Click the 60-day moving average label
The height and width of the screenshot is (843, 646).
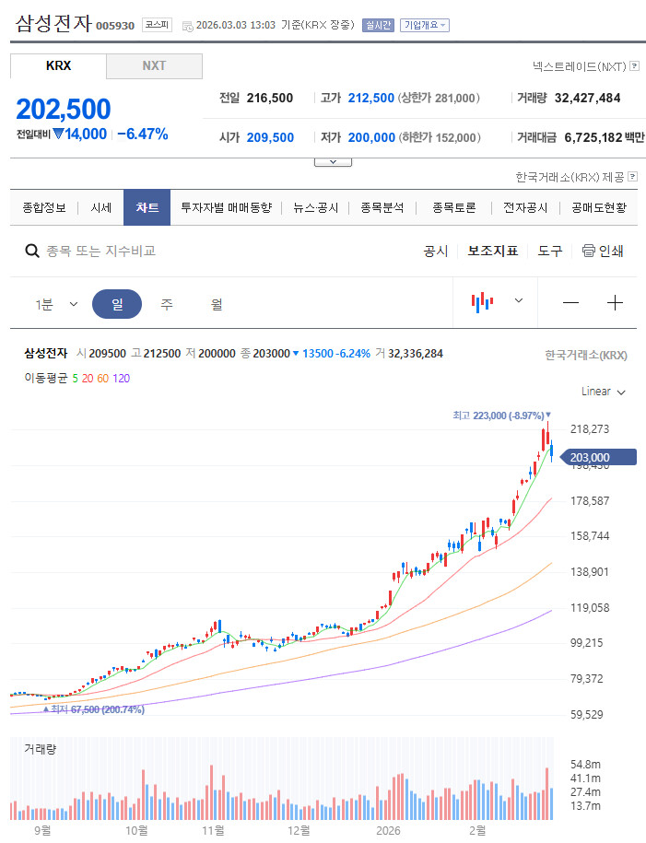click(102, 379)
